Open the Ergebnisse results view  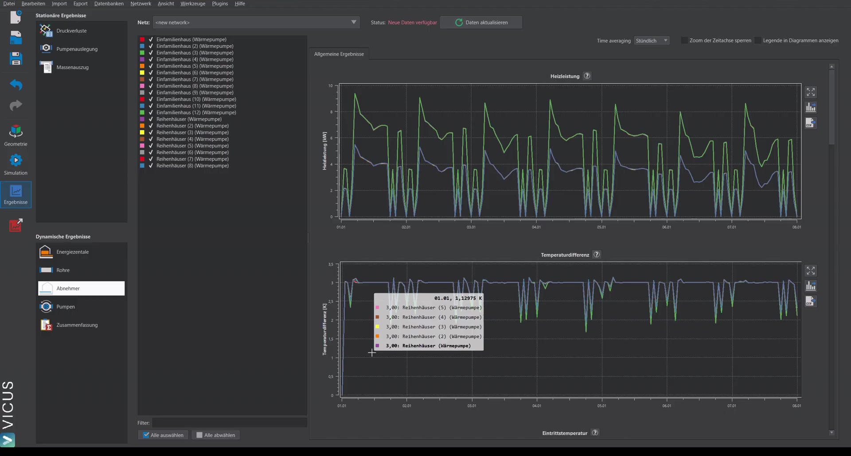coord(16,194)
